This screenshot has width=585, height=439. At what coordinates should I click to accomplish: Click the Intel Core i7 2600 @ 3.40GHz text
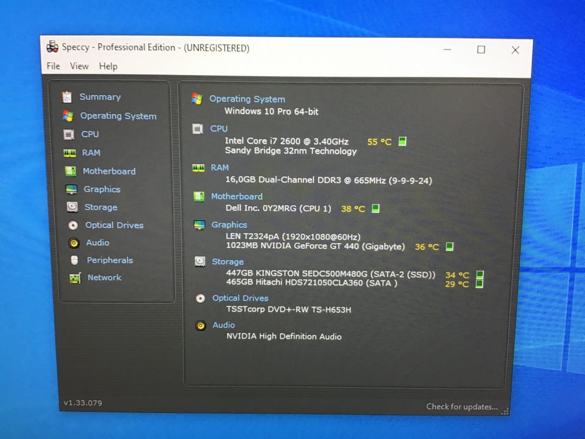(x=286, y=141)
